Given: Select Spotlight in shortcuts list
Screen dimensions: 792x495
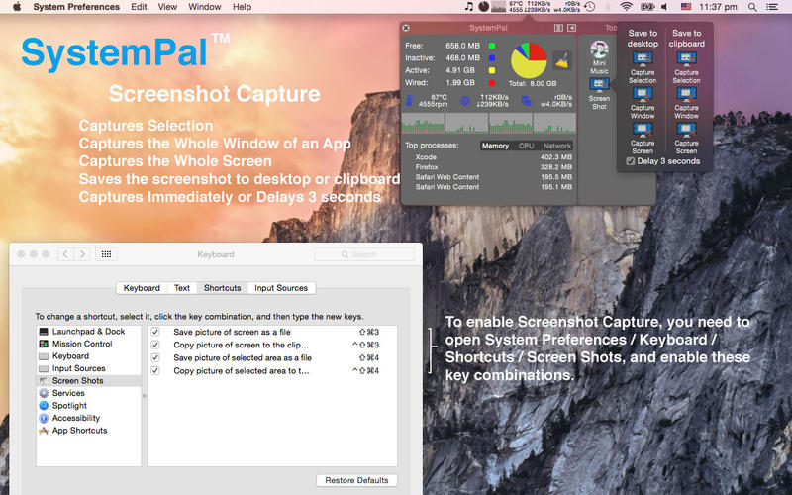Looking at the screenshot, I should point(88,406).
